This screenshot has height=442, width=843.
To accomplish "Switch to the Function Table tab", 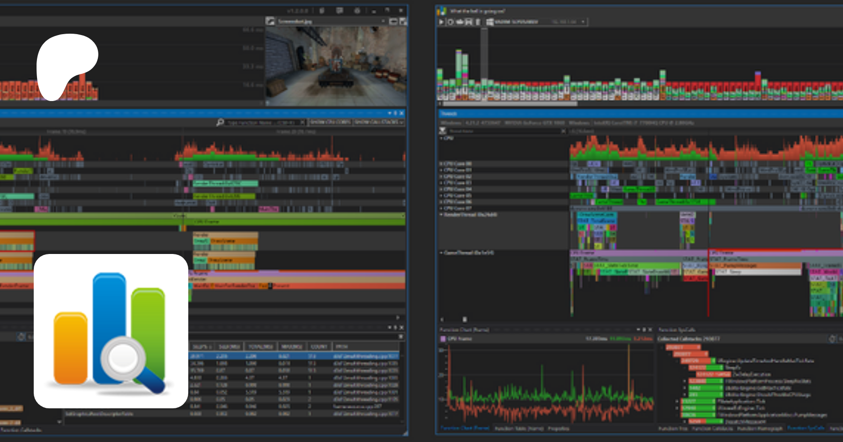I will tap(519, 428).
